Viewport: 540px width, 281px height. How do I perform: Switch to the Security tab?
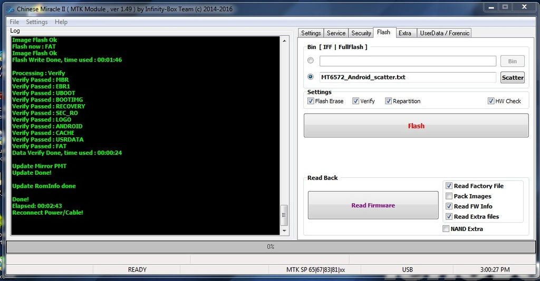tap(361, 33)
